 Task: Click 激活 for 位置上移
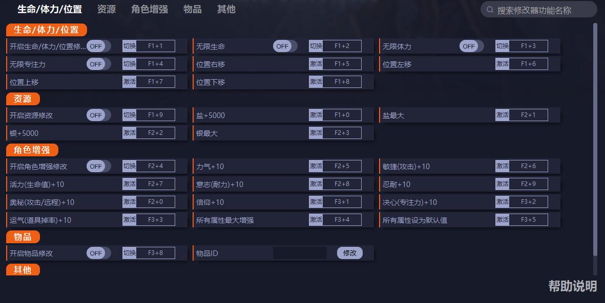pyautogui.click(x=130, y=82)
